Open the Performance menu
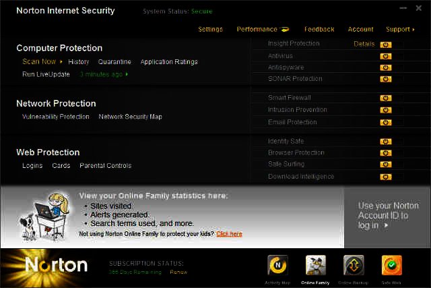Screen dimensions: 431x288 click(x=257, y=29)
